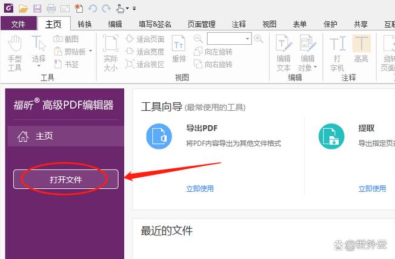Image resolution: width=395 pixels, height=259 pixels.
Task: Click 立即使用 under 导出PDF
Action: coord(200,189)
